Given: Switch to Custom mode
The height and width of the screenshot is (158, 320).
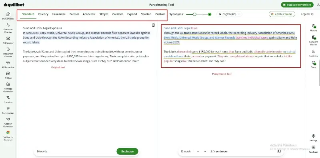Looking at the screenshot, I should pyautogui.click(x=160, y=14).
